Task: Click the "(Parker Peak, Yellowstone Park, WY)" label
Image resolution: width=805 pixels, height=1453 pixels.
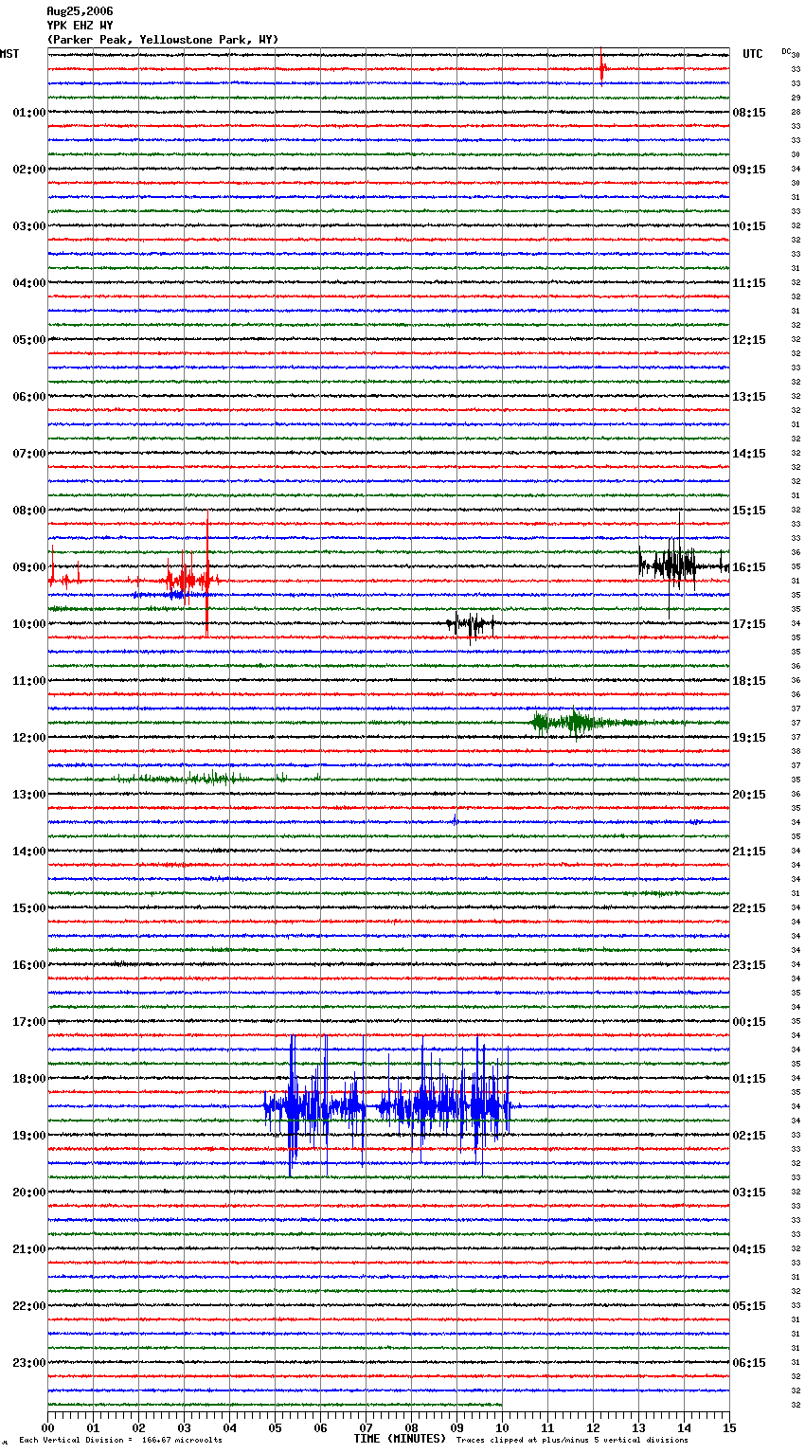Action: 163,40
